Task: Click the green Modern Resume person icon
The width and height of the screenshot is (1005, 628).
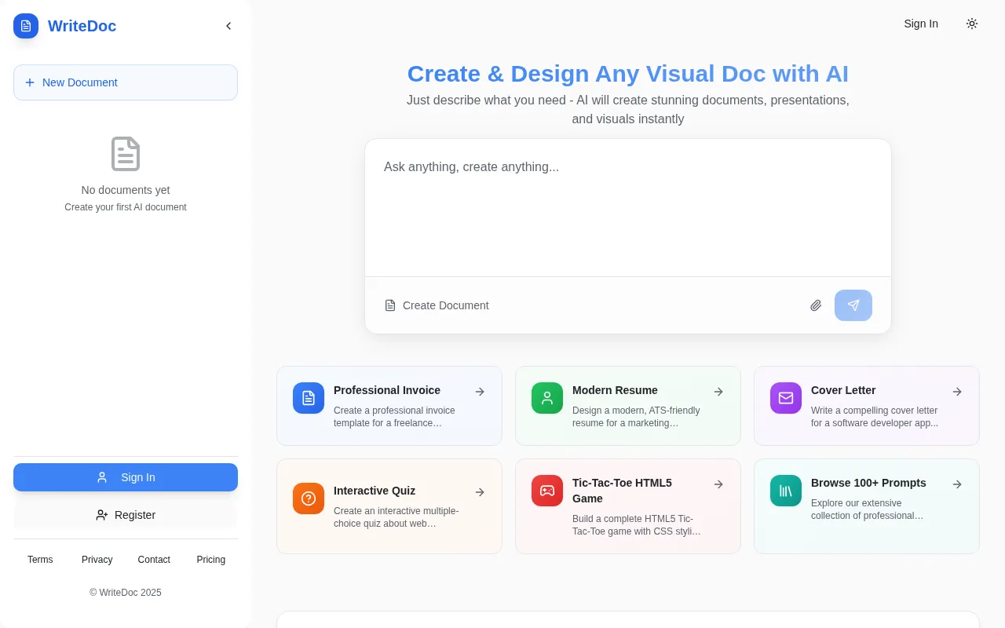Action: pos(547,398)
